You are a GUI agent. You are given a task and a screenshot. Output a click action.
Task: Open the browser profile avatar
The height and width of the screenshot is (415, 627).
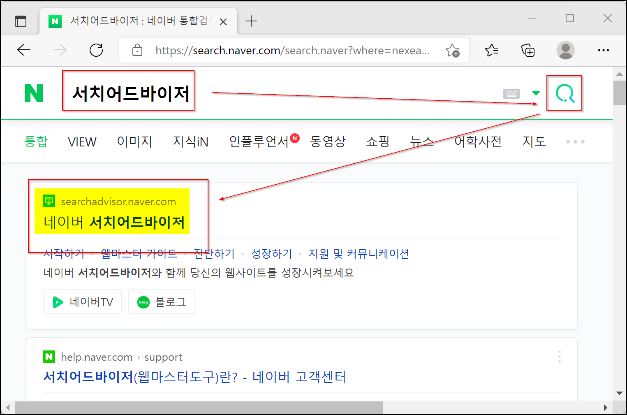[x=565, y=50]
